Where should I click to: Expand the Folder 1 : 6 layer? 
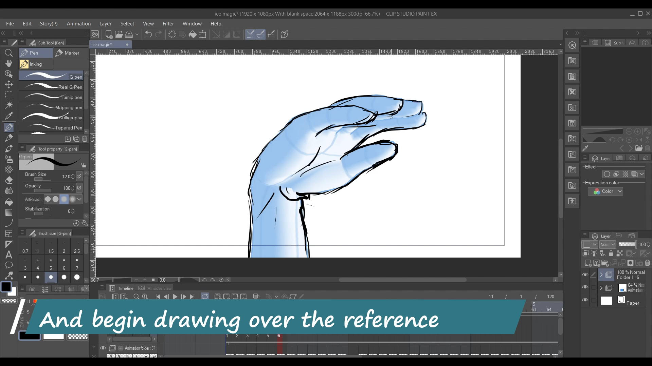601,275
